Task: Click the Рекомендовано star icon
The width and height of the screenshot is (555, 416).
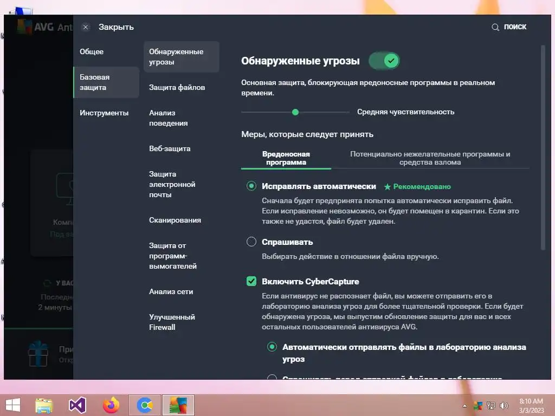Action: tap(387, 186)
